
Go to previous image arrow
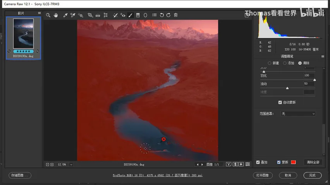click(198, 165)
